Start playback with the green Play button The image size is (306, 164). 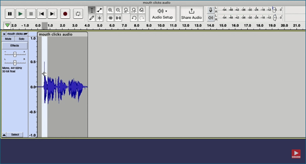pos(20,14)
